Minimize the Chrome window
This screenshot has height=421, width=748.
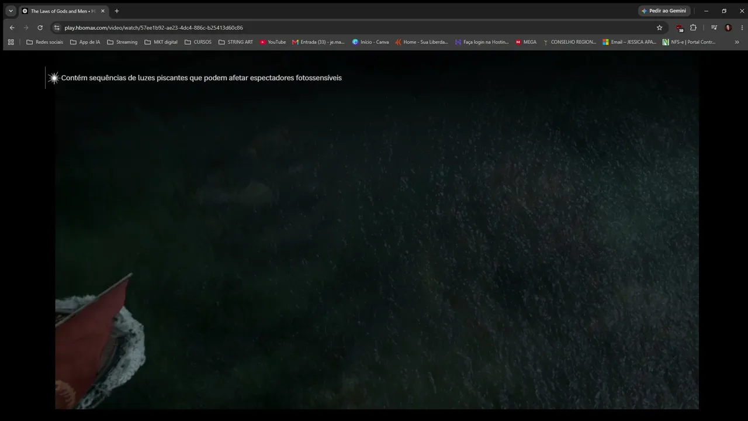pos(706,11)
